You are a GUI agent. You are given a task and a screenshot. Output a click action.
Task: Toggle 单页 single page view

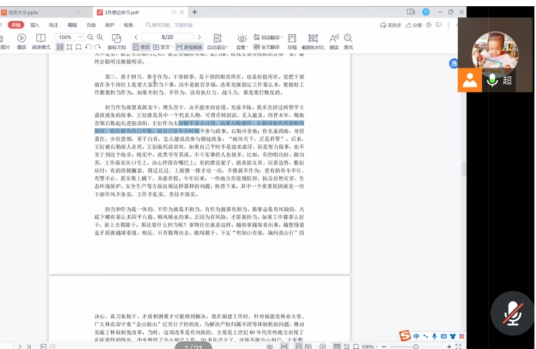(x=142, y=47)
